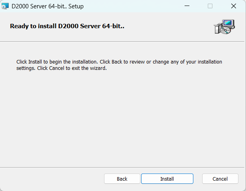Click the installer computer icon in header
The height and width of the screenshot is (191, 246).
coord(224,27)
